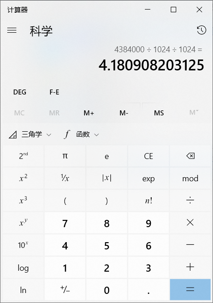
Task: Open the M memory list dropdown
Action: pyautogui.click(x=193, y=113)
